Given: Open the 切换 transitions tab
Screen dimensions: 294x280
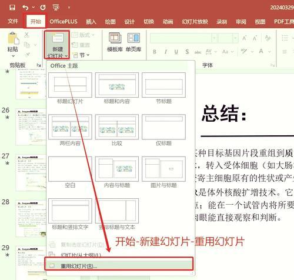Looking at the screenshot, I should (149, 21).
